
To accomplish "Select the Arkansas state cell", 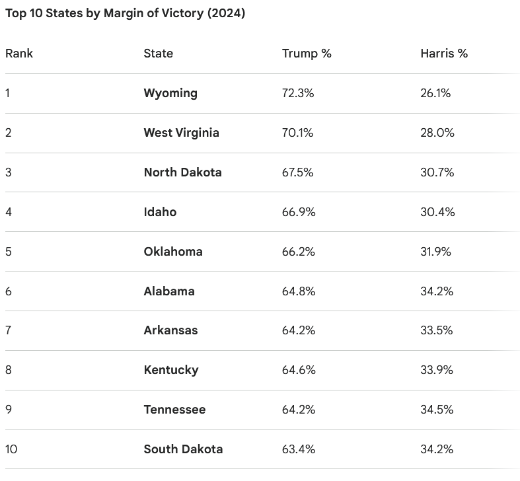I will tap(170, 330).
